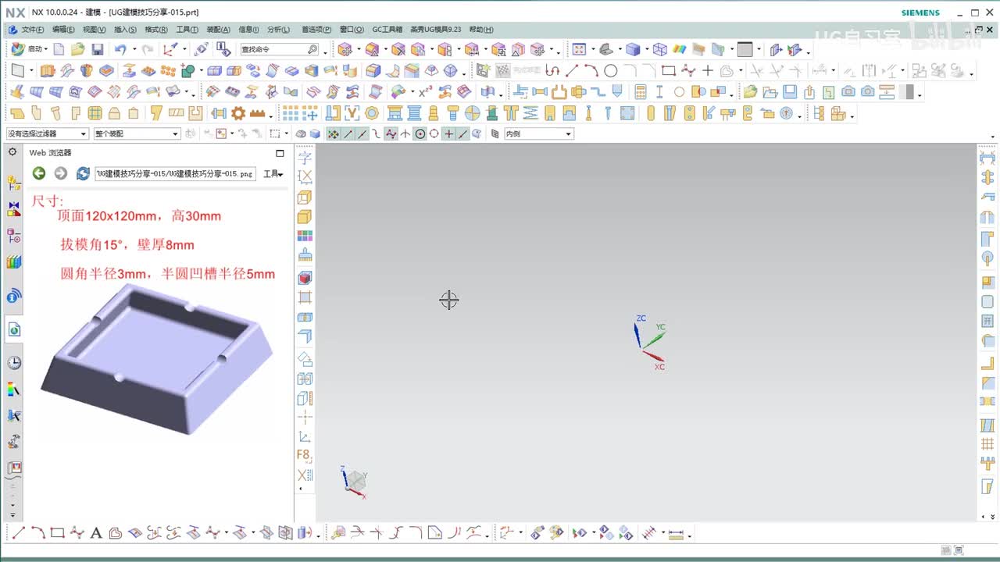Click the 字 text icon in the vertical toolbar
Viewport: 1000px width, 562px height.
[x=305, y=158]
